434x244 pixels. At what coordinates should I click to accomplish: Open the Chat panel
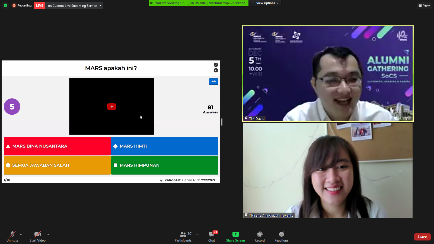(x=212, y=236)
